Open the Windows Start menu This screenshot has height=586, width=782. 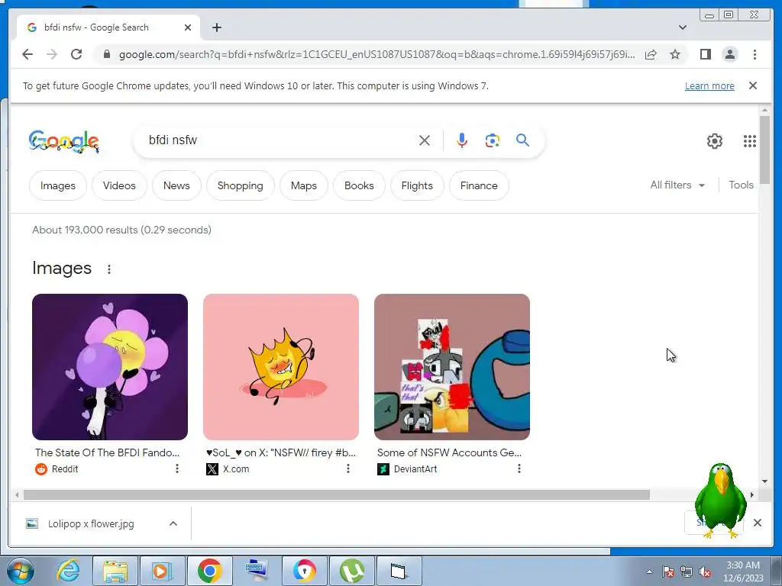pyautogui.click(x=21, y=571)
